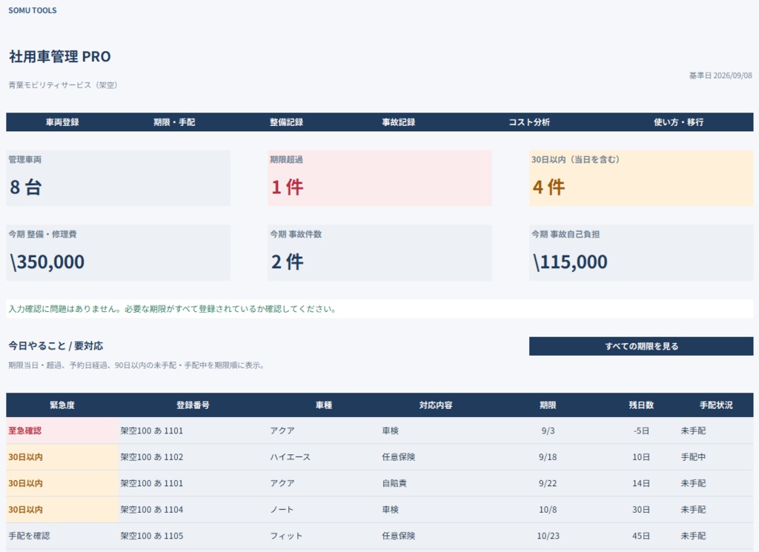Click the 対応内容 column header

click(436, 405)
